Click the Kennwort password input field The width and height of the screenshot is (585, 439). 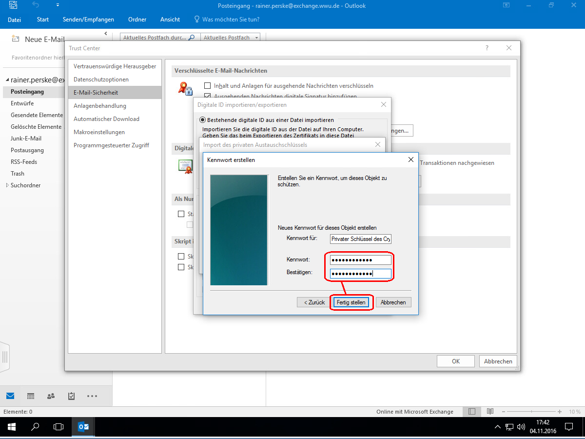coord(360,260)
